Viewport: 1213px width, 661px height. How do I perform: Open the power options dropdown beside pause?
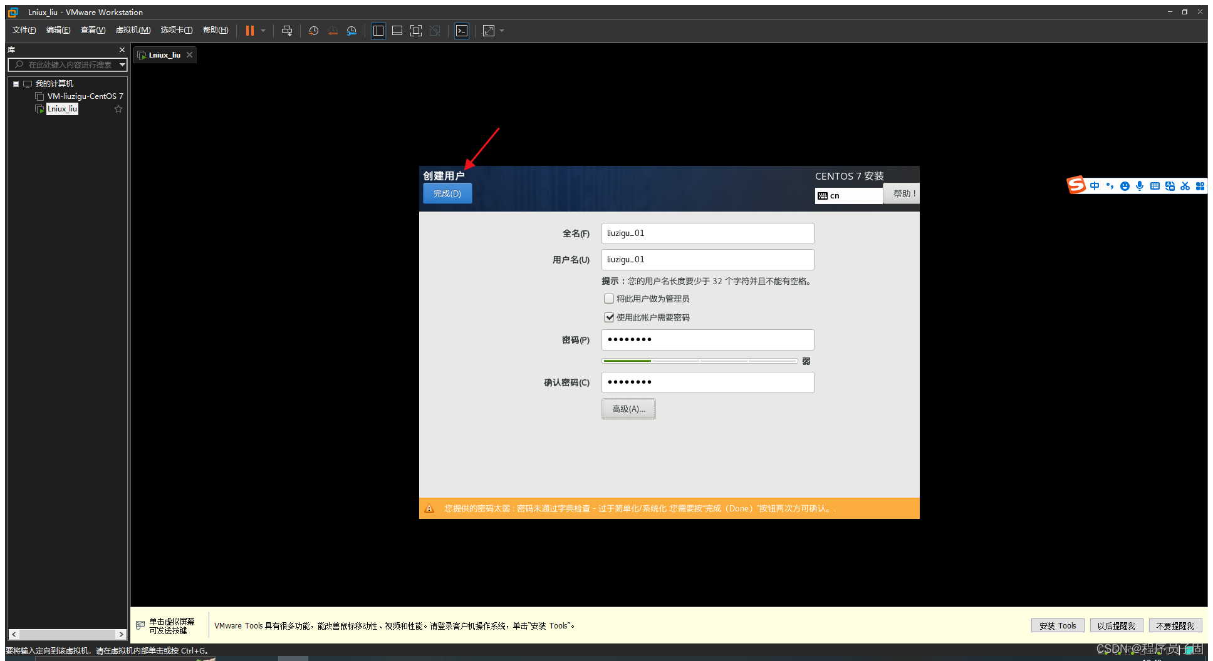[x=263, y=31]
